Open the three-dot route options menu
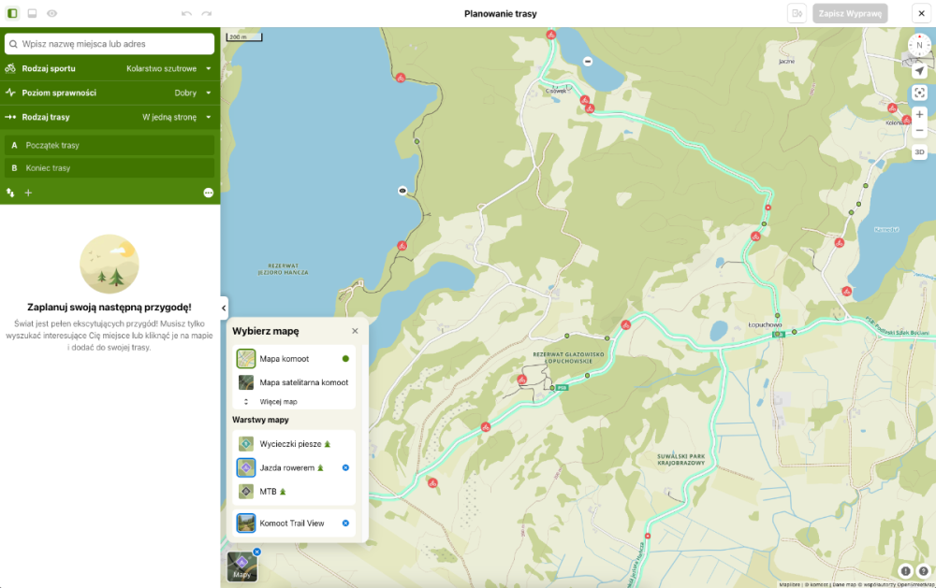936x588 pixels. pyautogui.click(x=208, y=193)
